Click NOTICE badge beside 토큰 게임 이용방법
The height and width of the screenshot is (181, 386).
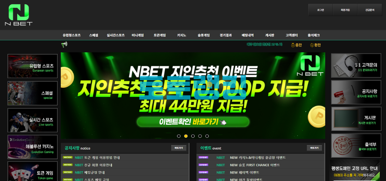click(68, 157)
